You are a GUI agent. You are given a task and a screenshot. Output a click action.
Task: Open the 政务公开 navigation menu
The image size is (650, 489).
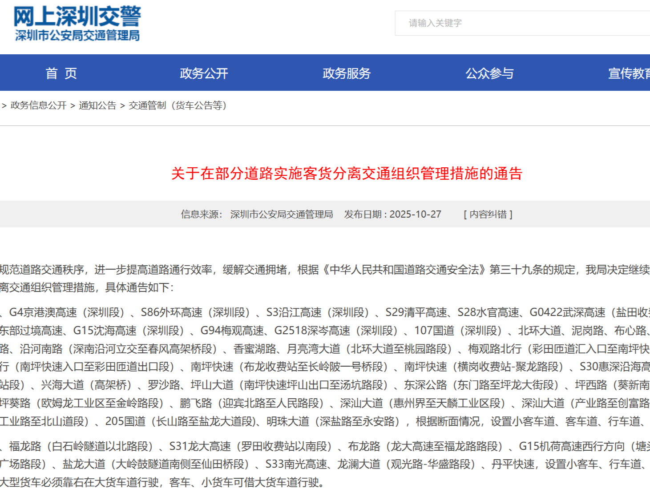204,73
